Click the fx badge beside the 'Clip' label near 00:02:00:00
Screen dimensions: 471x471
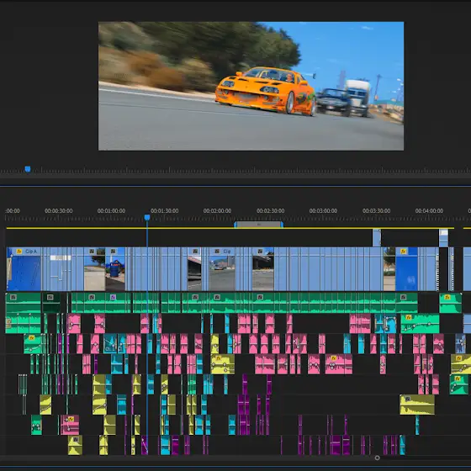217,251
